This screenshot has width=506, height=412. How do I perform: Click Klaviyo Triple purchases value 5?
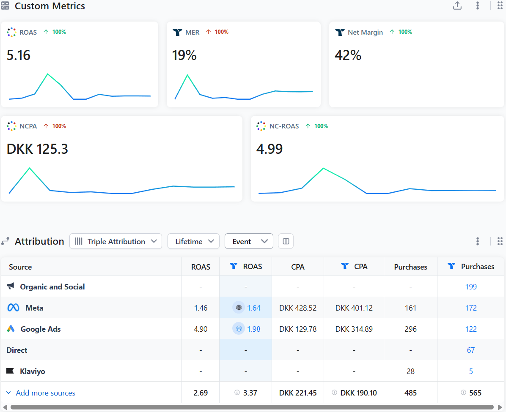click(x=471, y=371)
